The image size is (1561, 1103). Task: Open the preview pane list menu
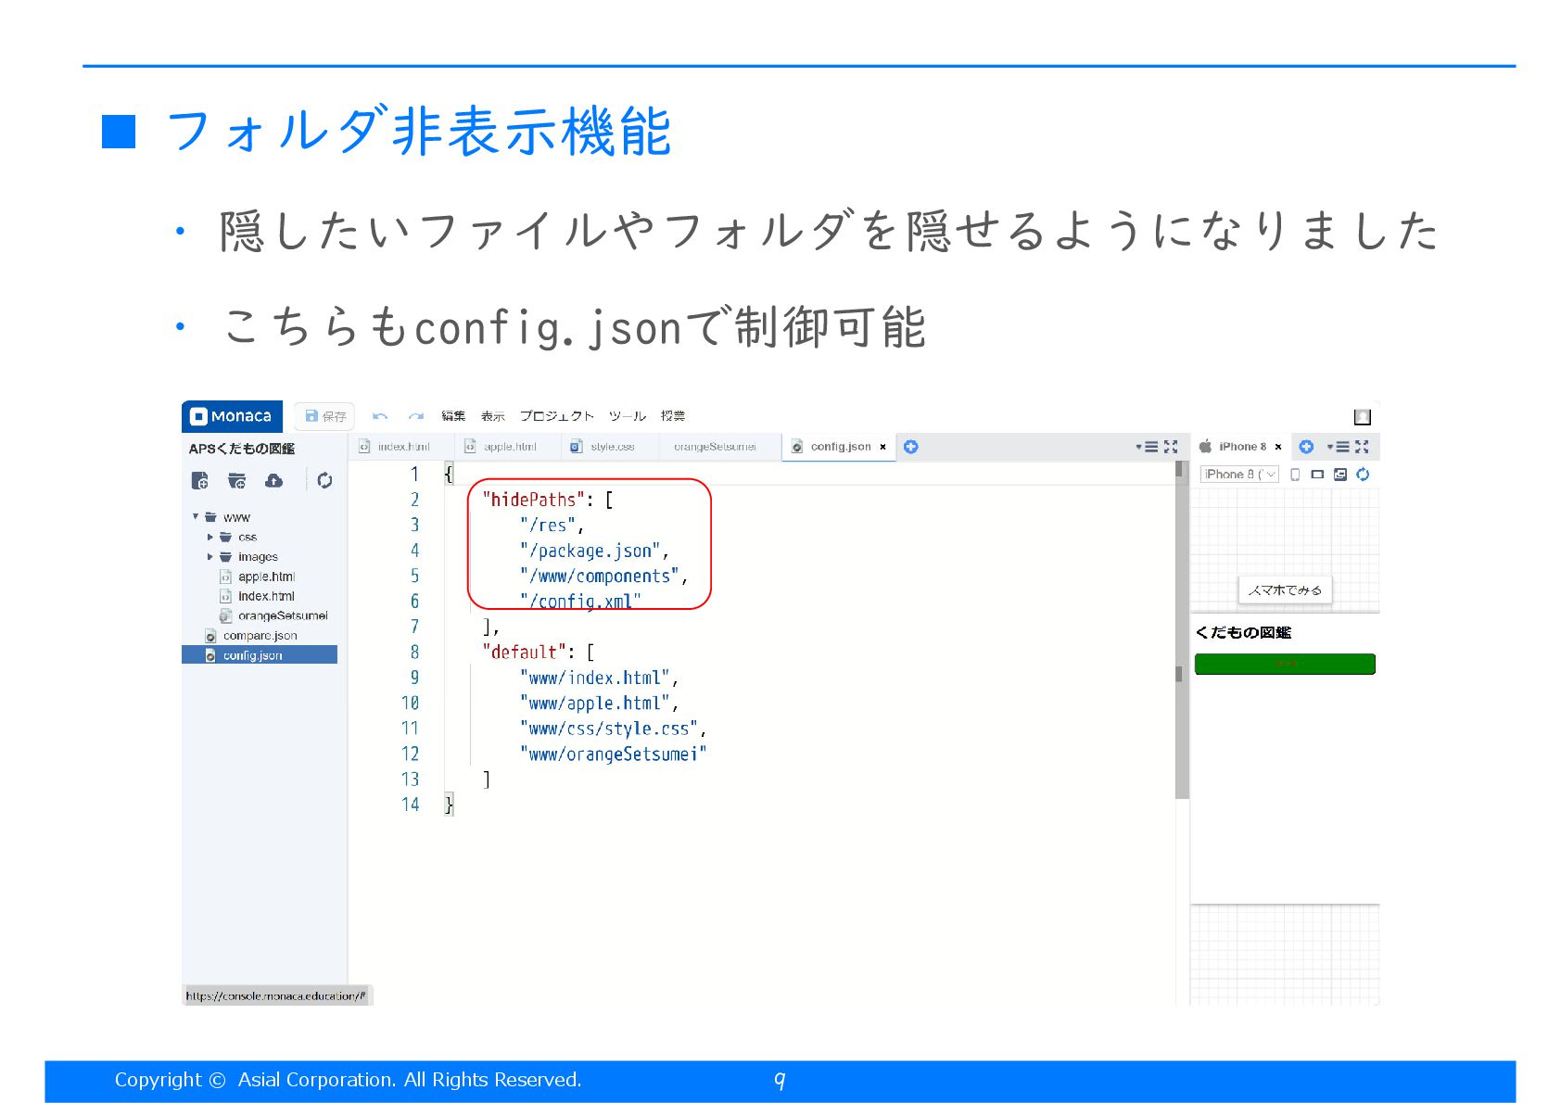coord(1338,447)
